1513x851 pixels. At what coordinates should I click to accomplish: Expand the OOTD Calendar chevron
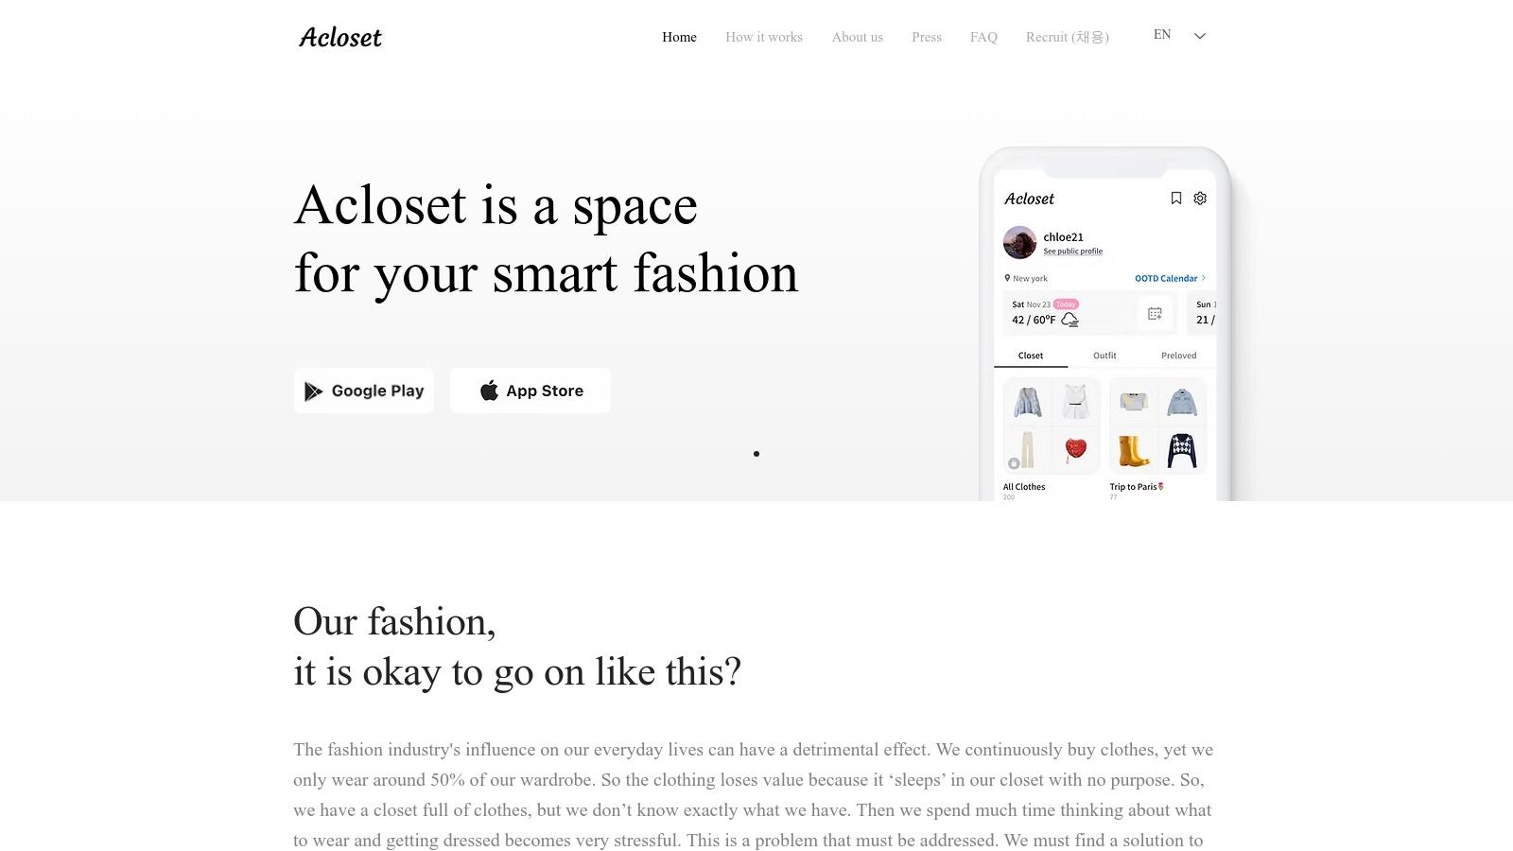(1201, 278)
